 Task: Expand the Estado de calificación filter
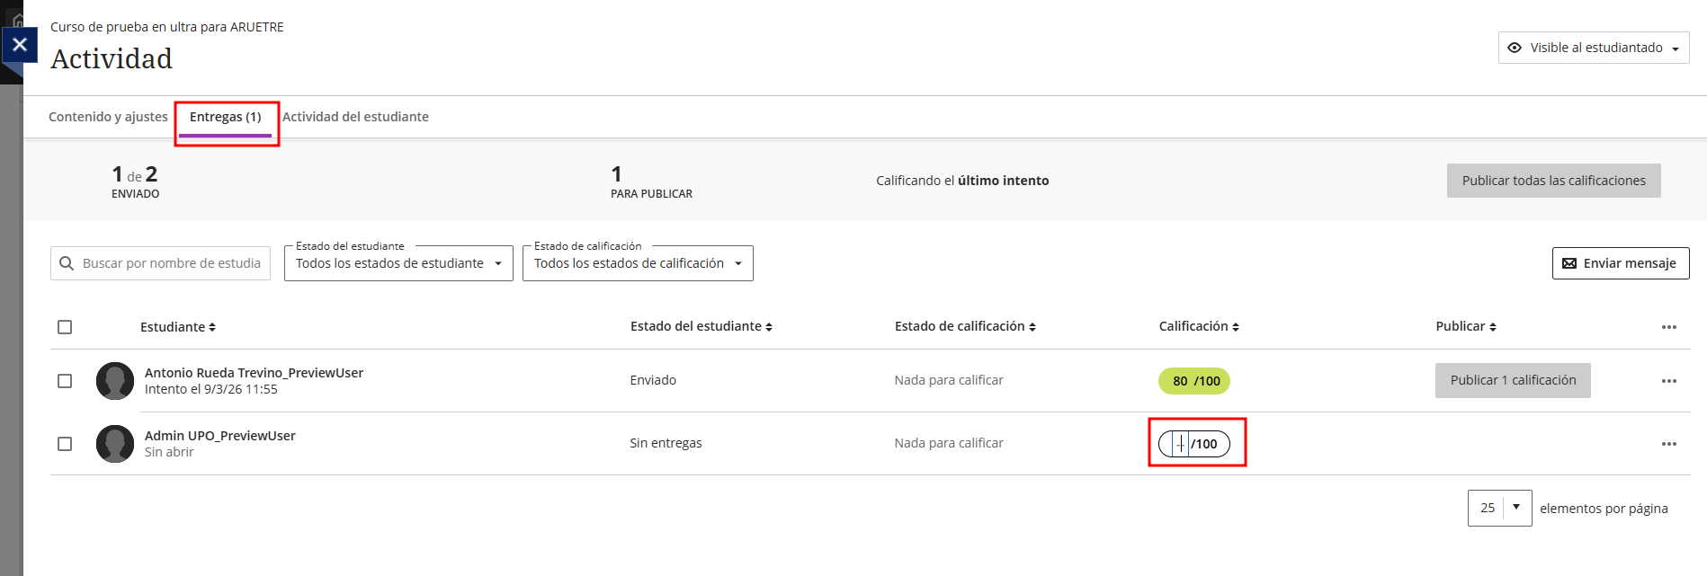pyautogui.click(x=638, y=263)
